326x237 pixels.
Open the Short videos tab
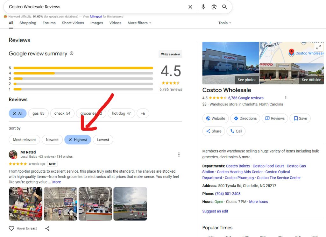point(73,23)
